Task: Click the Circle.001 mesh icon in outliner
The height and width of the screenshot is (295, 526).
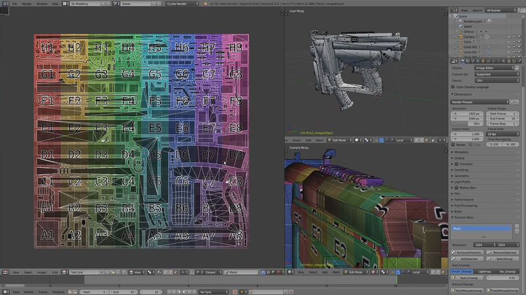Action: pyautogui.click(x=462, y=47)
